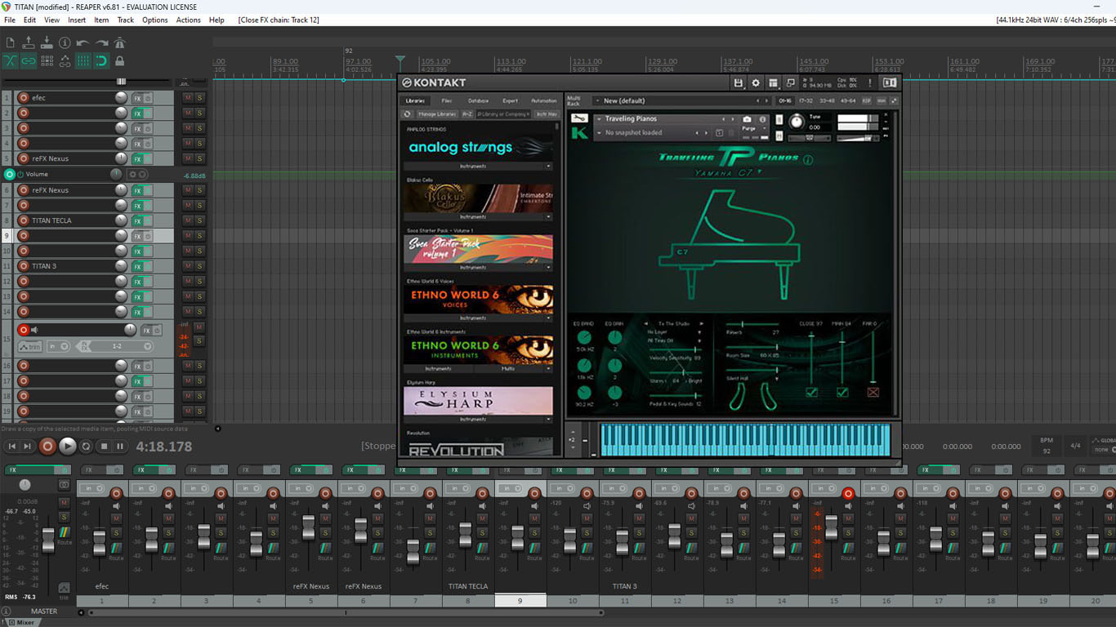Open Elysium Harp Instruments dropdown
The image size is (1116, 627).
479,419
